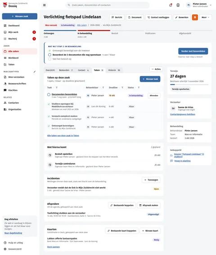Toggle Ontvangst bevestigd aan de inwoner check
Screen dimensions: 216x255
pyautogui.click(x=49, y=51)
